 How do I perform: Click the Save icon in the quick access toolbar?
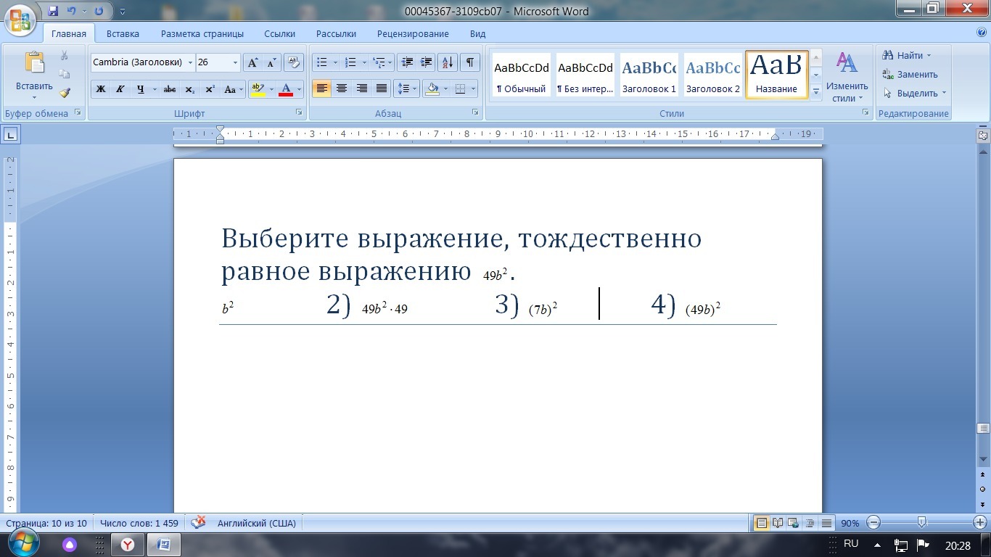pyautogui.click(x=53, y=12)
